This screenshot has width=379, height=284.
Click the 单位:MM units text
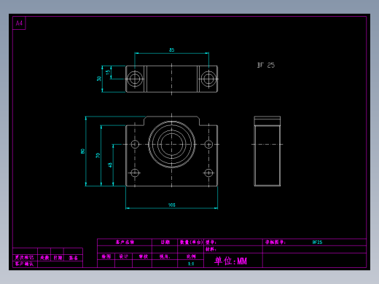[x=230, y=261]
